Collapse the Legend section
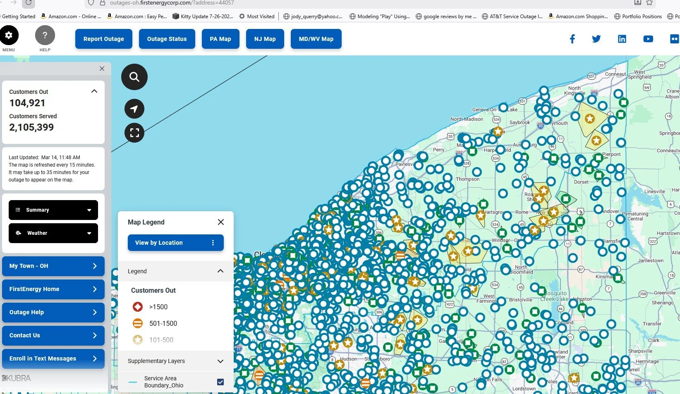The width and height of the screenshot is (680, 394). point(220,271)
